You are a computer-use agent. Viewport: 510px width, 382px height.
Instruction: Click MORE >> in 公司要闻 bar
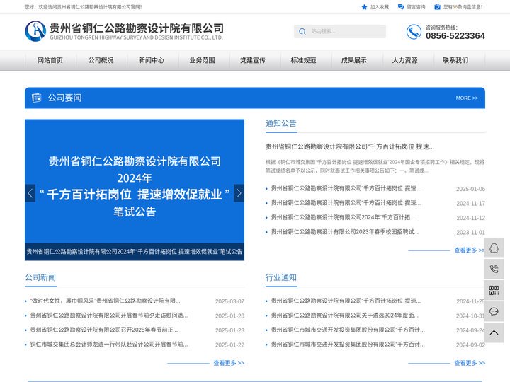[467, 98]
